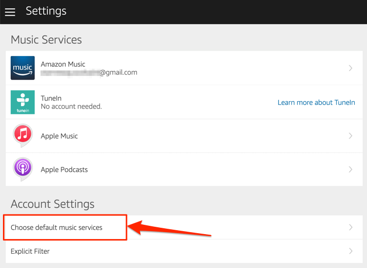
Task: Select Choose default music services option
Action: pyautogui.click(x=56, y=228)
